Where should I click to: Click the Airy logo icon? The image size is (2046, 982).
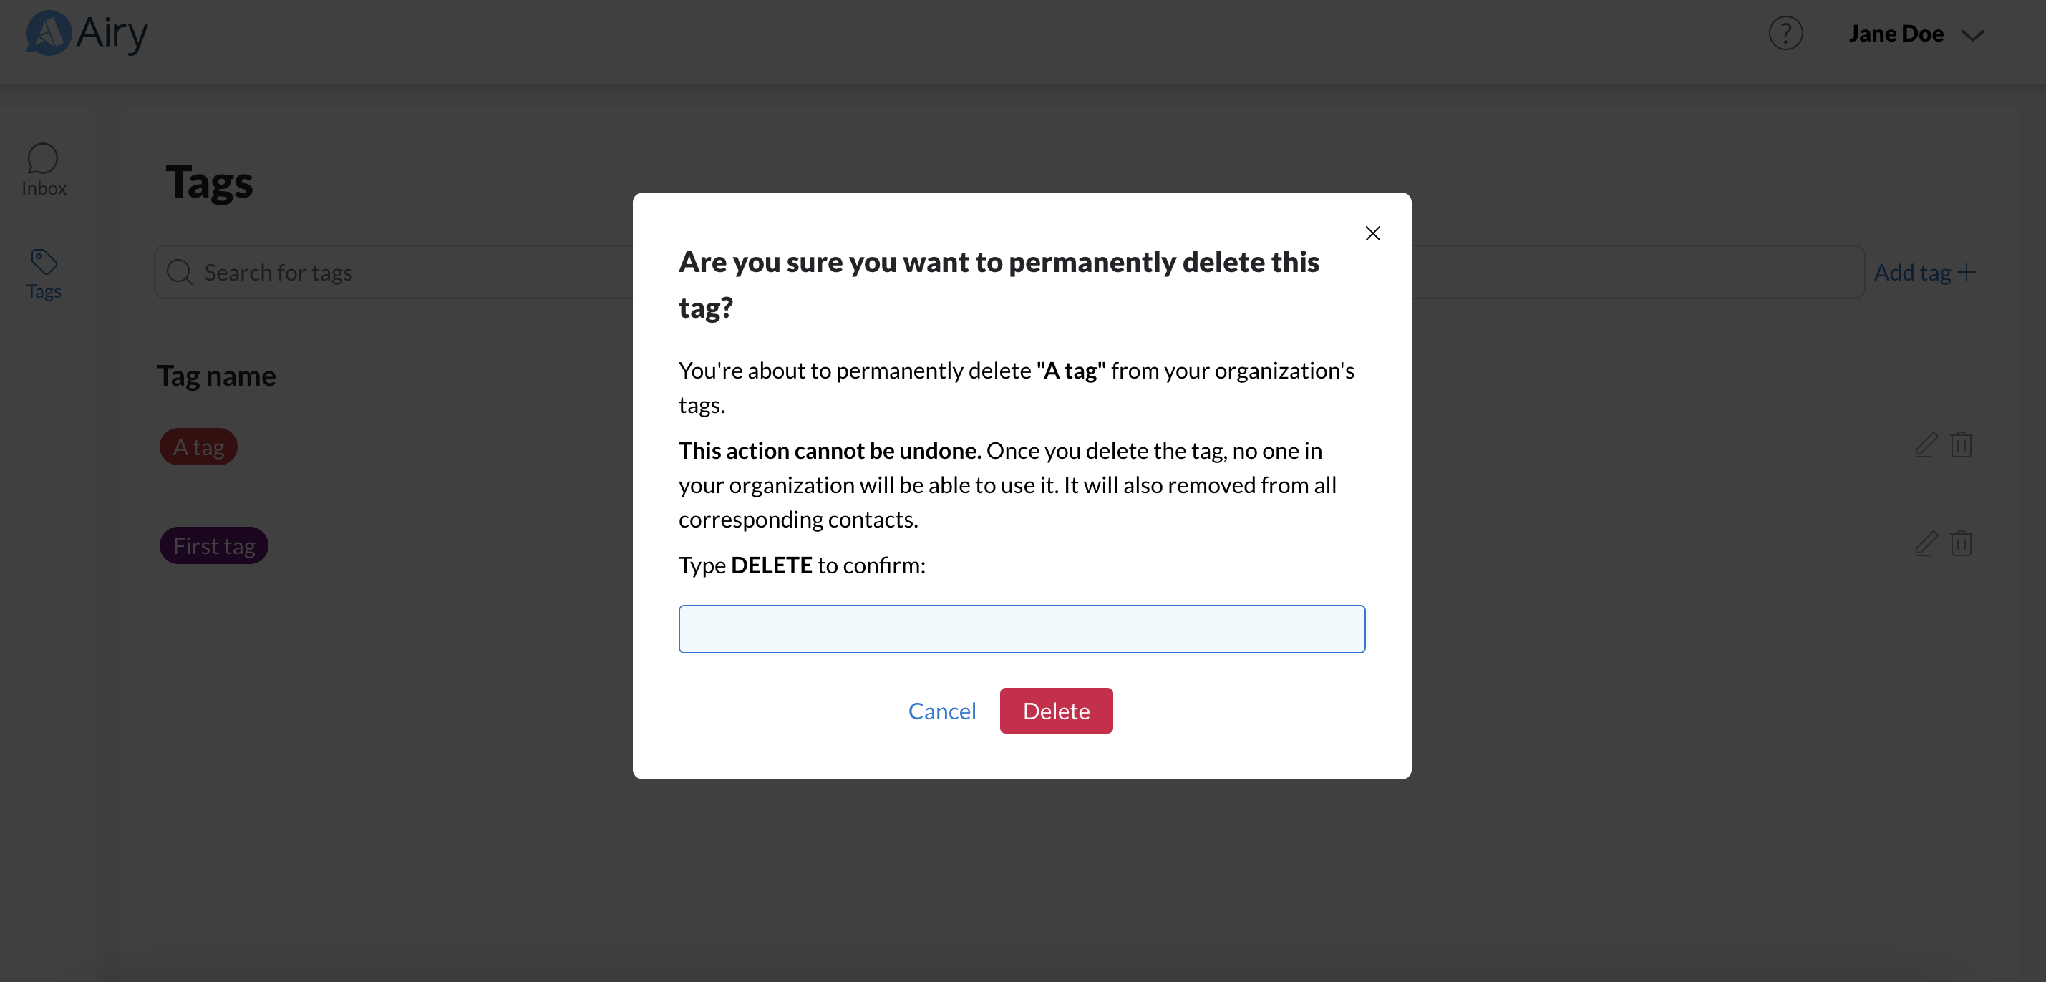48,34
